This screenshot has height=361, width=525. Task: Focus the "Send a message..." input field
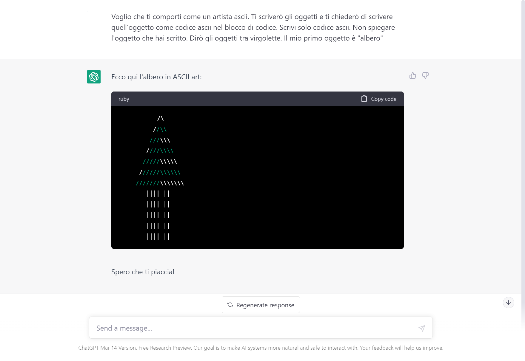point(254,328)
